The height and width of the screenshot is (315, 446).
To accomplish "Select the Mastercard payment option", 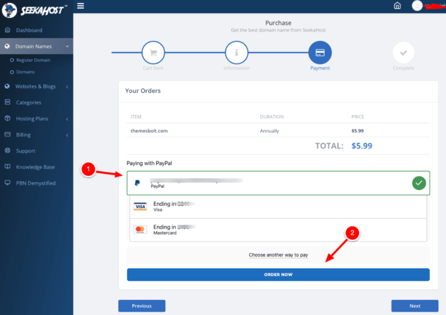I will 278,230.
